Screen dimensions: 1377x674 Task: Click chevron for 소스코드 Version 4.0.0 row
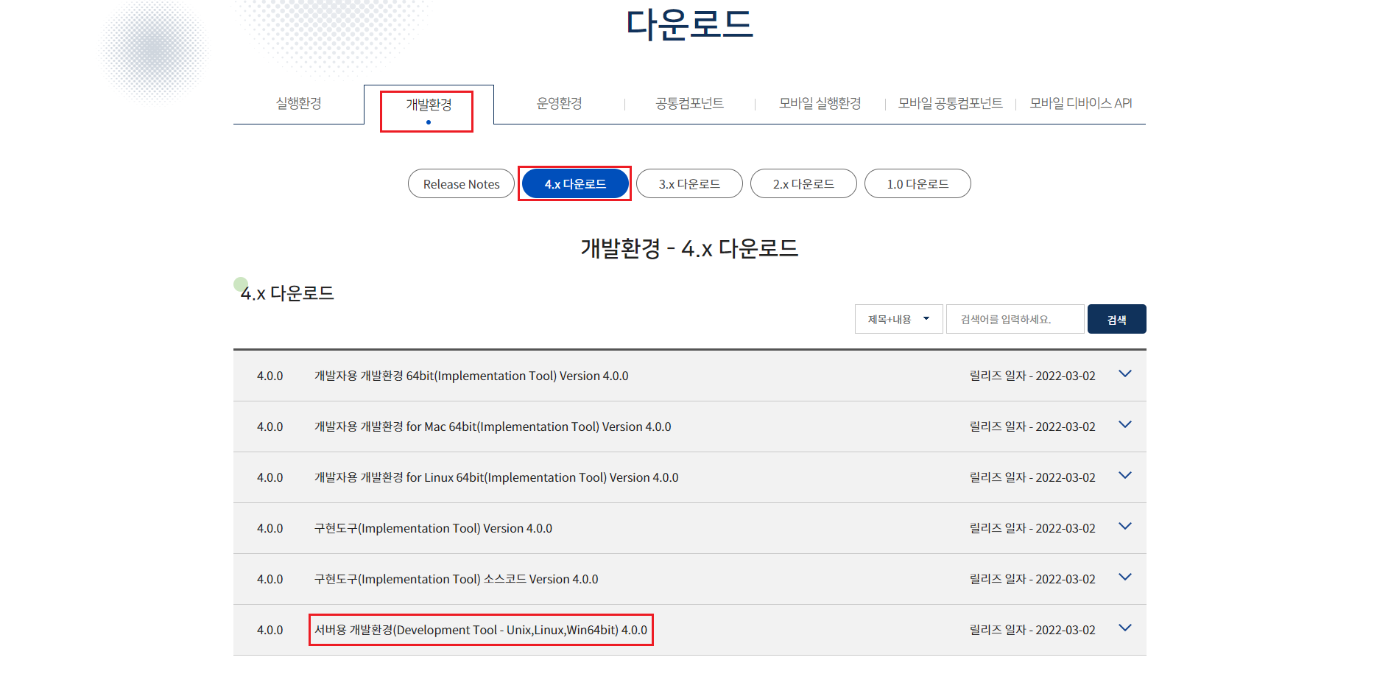tap(1124, 578)
